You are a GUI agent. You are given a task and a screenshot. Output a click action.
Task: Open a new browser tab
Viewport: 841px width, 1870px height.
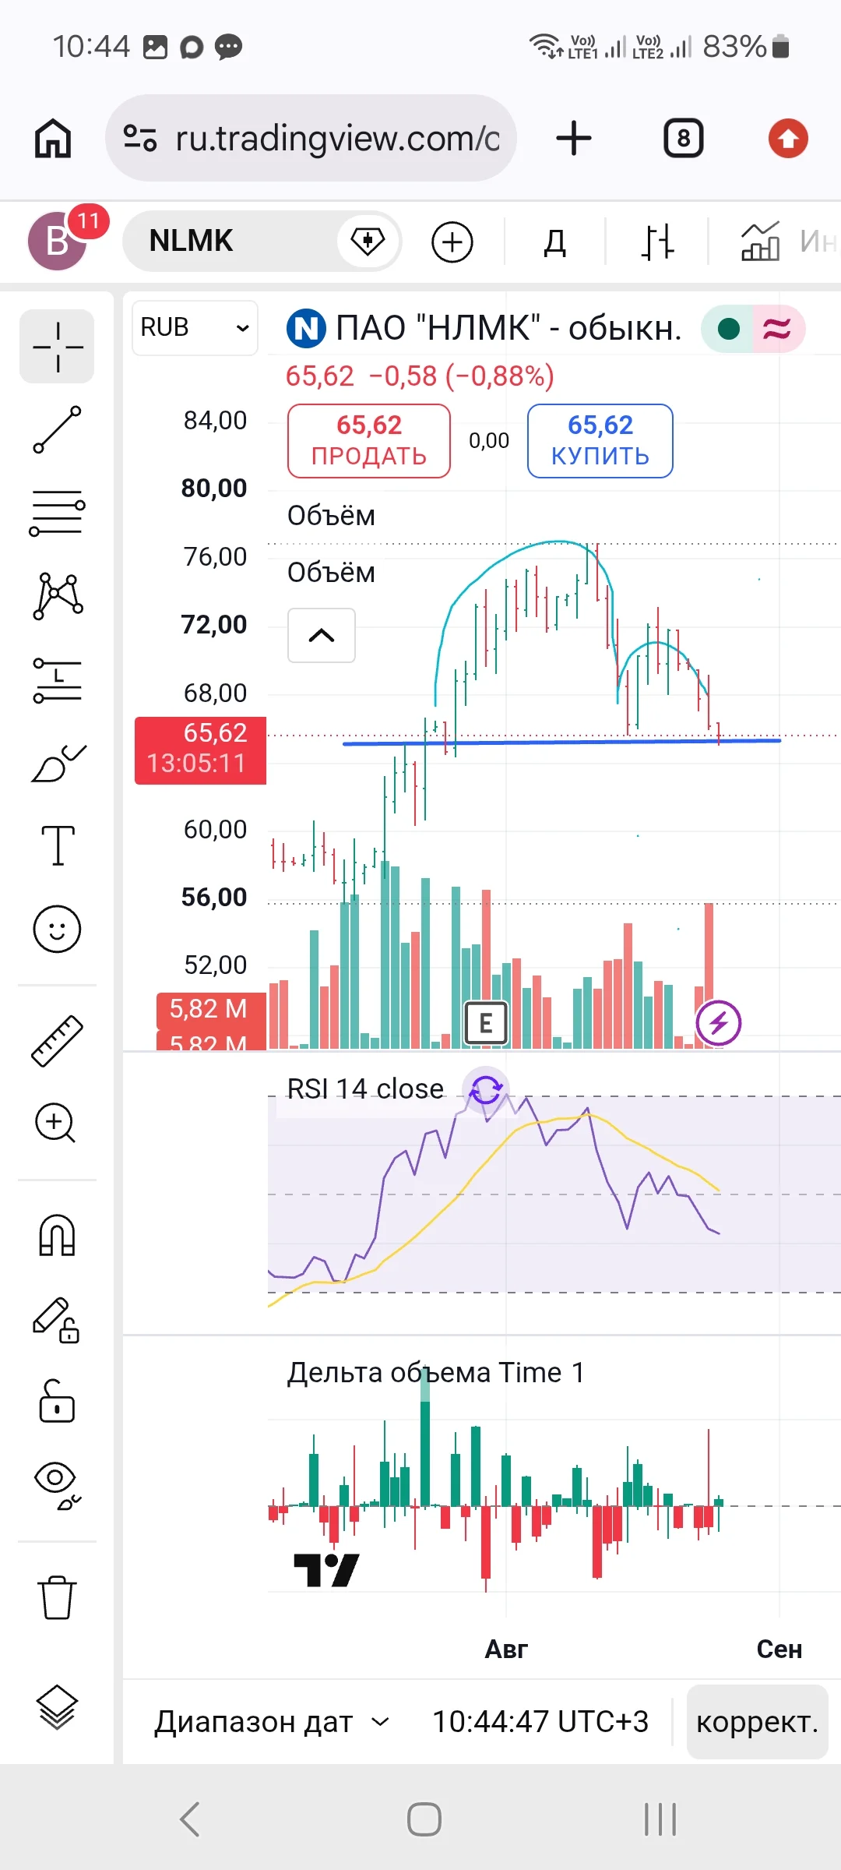tap(574, 138)
